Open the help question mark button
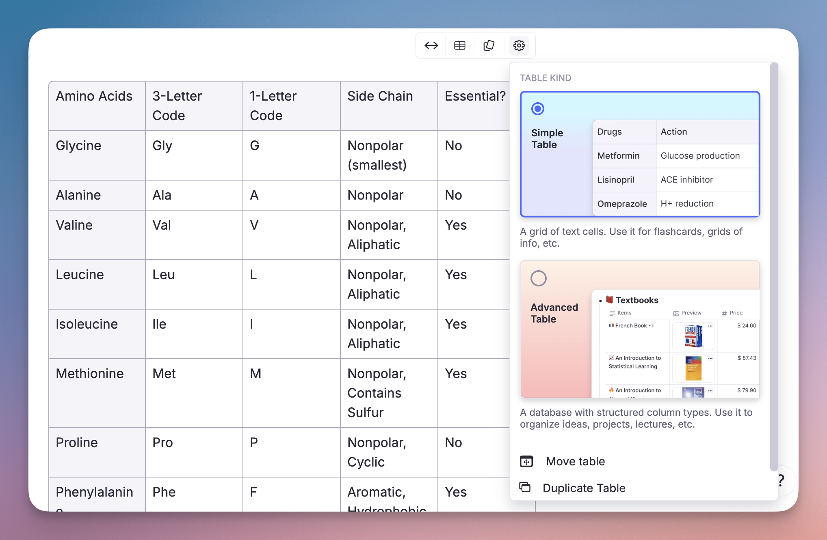827x540 pixels. pos(782,480)
